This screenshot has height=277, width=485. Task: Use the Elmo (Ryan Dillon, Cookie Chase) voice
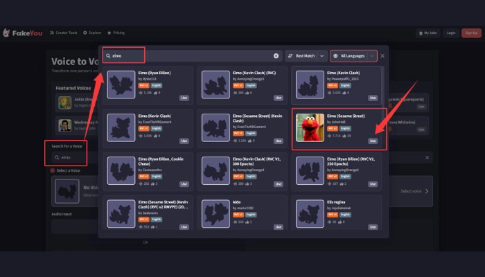[x=184, y=184]
